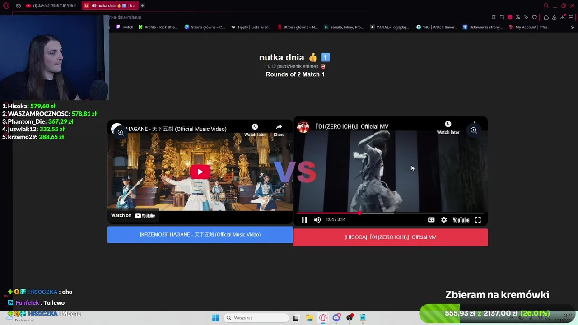Open Task View on the taskbar
The image size is (578, 325).
coord(296,318)
